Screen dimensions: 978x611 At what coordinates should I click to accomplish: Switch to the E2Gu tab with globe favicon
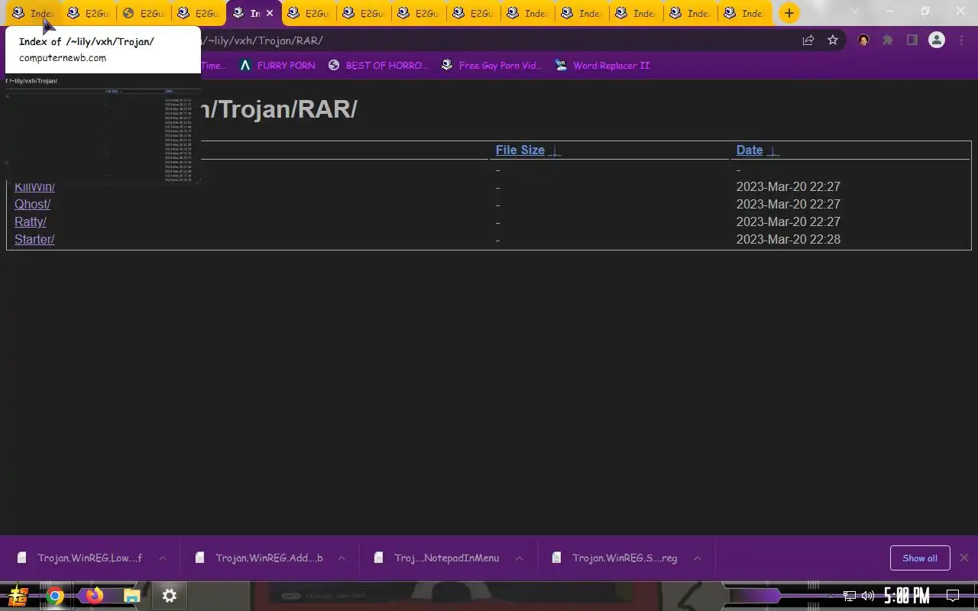pyautogui.click(x=144, y=14)
